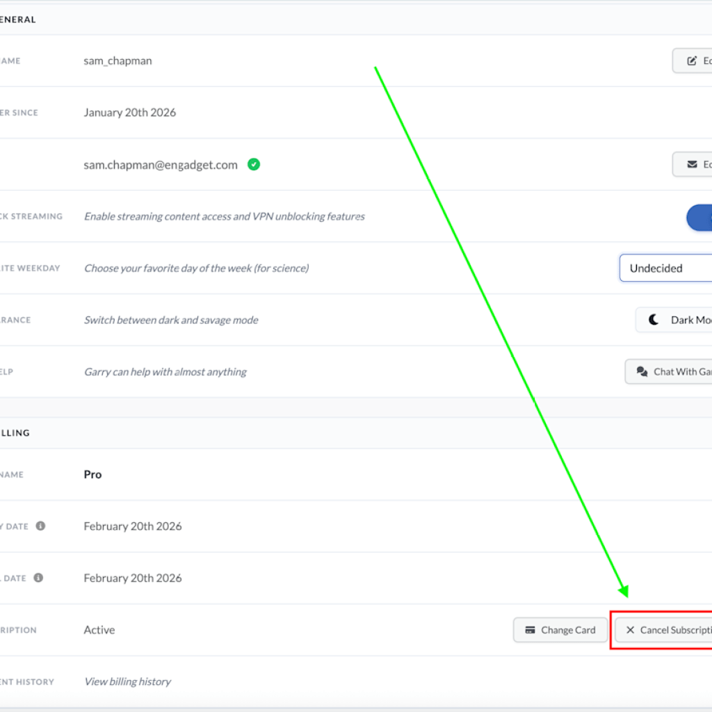The width and height of the screenshot is (712, 712).
Task: Click the Pro plan name value
Action: tap(92, 474)
